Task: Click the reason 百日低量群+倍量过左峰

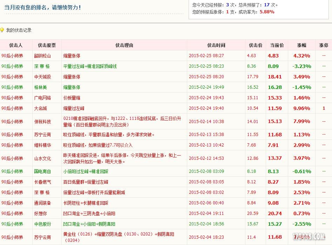Action: (86, 182)
